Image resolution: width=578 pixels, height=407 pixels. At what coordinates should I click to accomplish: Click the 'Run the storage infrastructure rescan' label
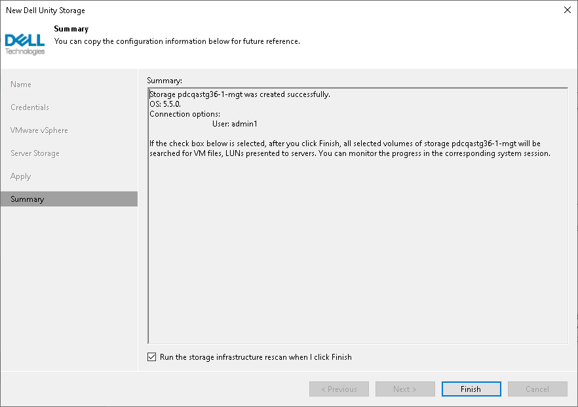[x=256, y=357]
